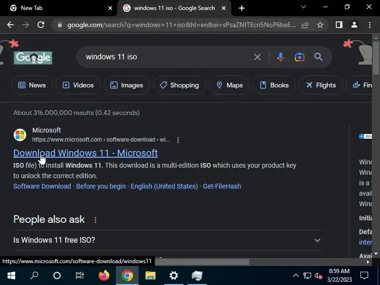Open the monitor app on the taskbar
The width and height of the screenshot is (380, 285).
coord(197,275)
